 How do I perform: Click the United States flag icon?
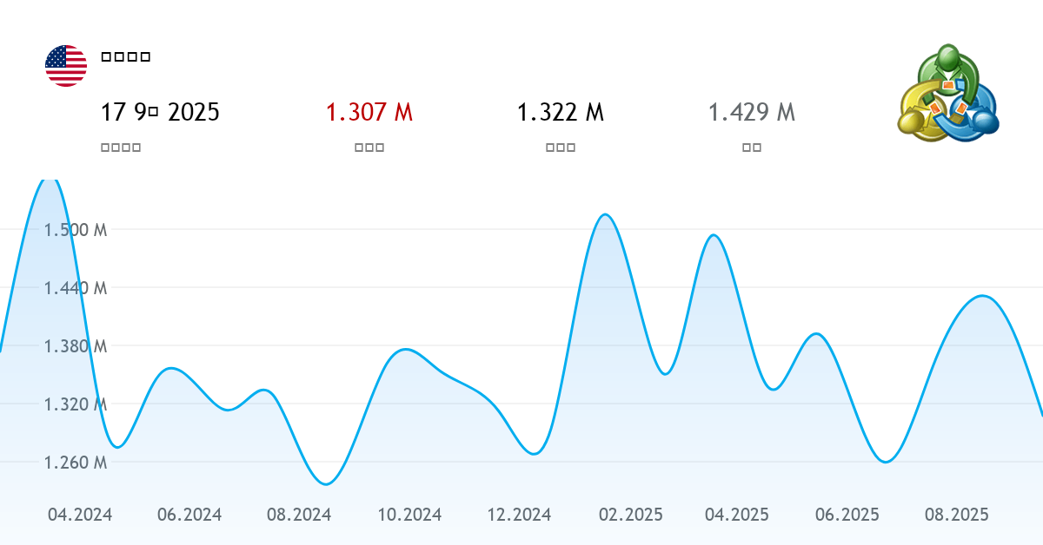[66, 66]
